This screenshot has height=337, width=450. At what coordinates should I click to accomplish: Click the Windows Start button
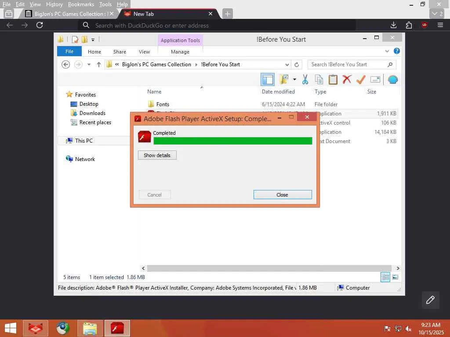coord(11,328)
